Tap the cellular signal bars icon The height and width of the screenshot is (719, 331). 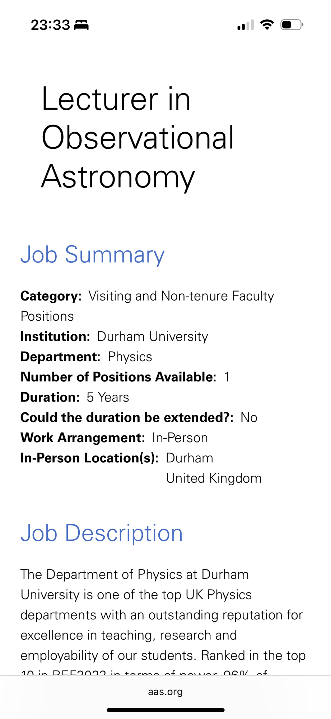(x=246, y=25)
